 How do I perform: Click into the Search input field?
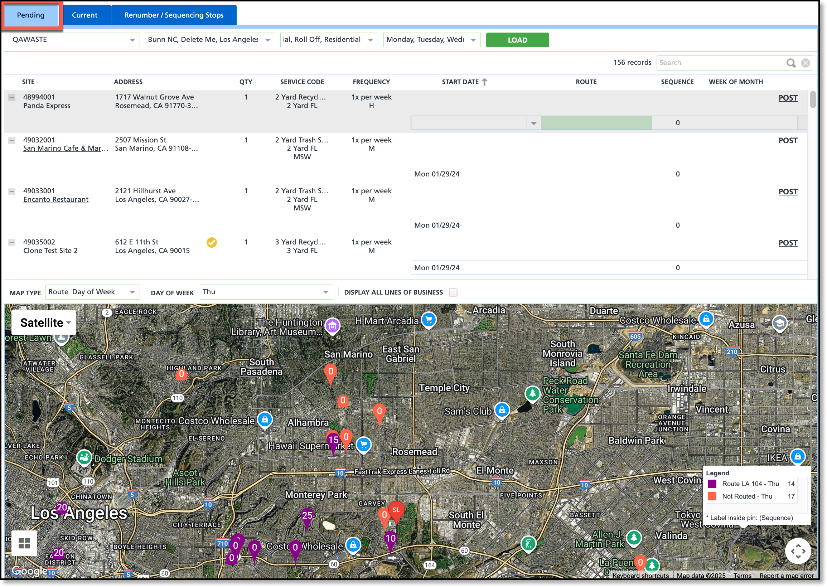click(x=719, y=63)
